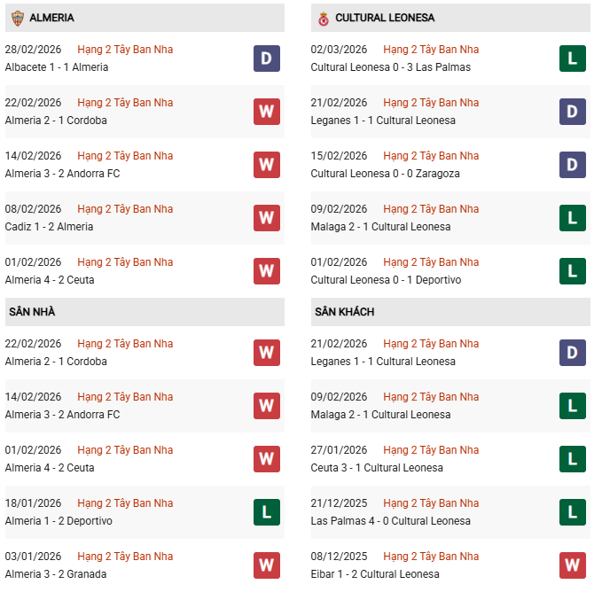The width and height of the screenshot is (594, 592).
Task: Click the Almeria club crest icon
Action: point(17,18)
